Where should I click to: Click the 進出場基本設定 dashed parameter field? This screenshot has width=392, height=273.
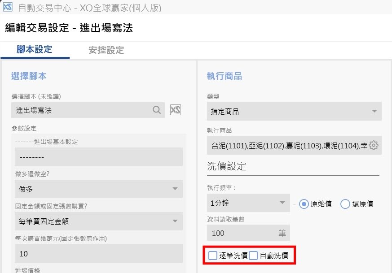(x=98, y=157)
